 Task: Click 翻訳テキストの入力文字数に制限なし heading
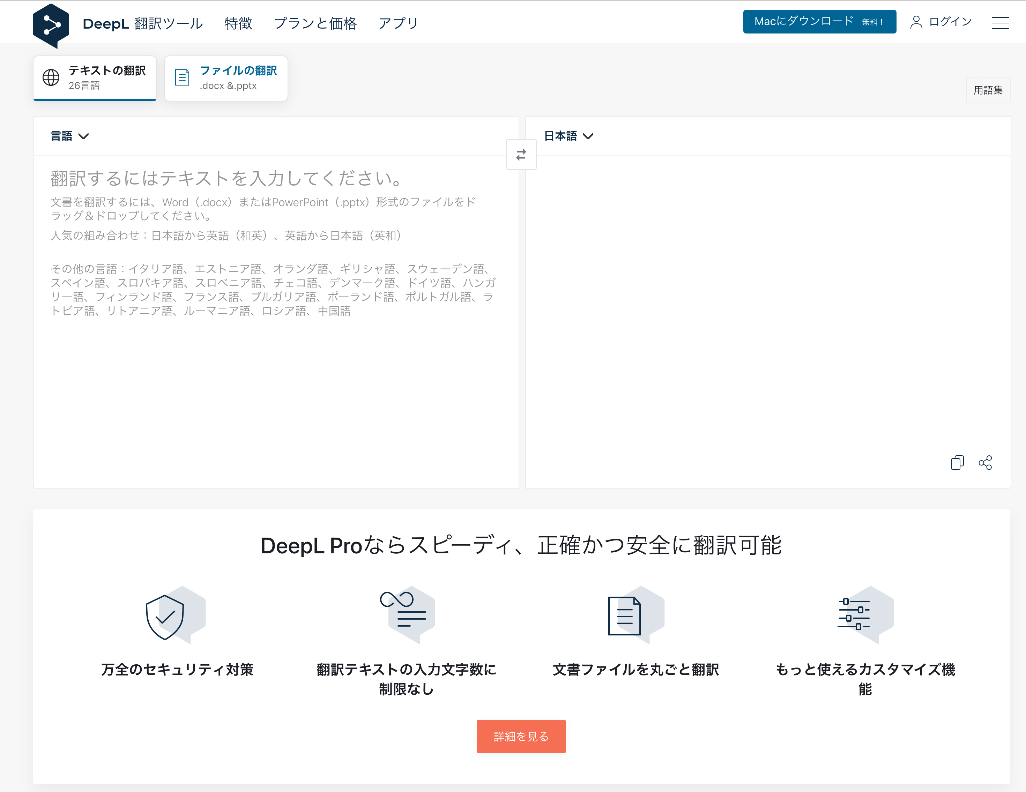[x=407, y=679]
